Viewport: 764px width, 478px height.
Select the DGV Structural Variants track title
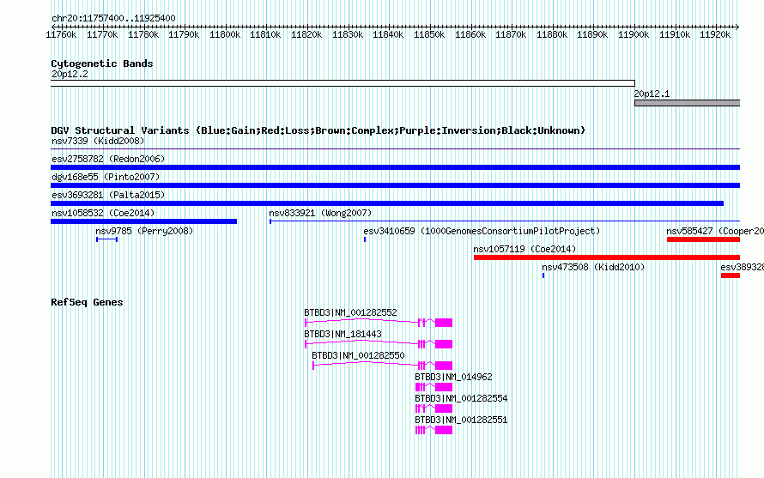click(x=318, y=130)
